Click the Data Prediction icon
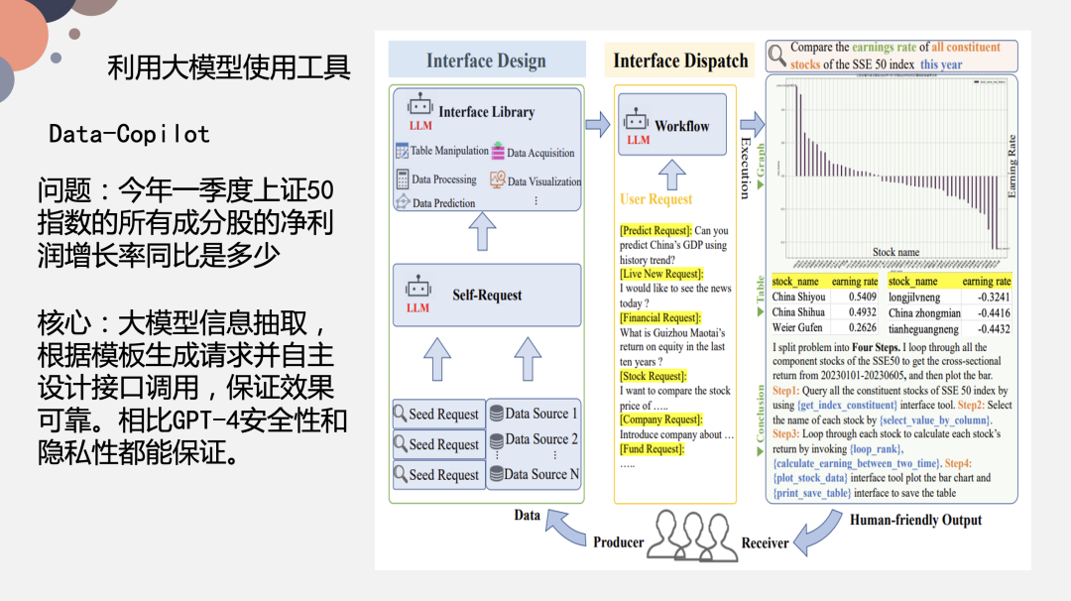1071x601 pixels. click(403, 200)
